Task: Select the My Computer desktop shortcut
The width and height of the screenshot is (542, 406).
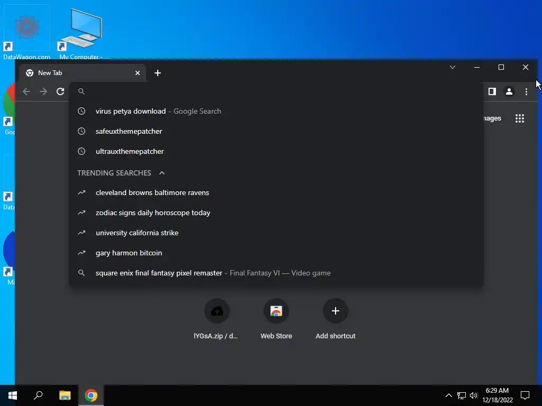Action: [81, 33]
